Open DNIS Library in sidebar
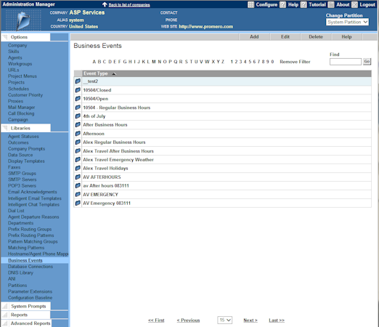The image size is (379, 327). 20,272
